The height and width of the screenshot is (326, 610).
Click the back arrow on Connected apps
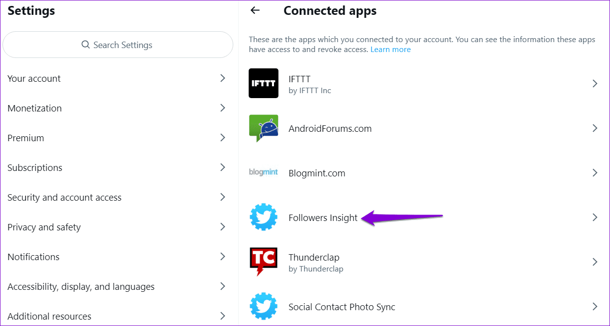click(x=255, y=10)
